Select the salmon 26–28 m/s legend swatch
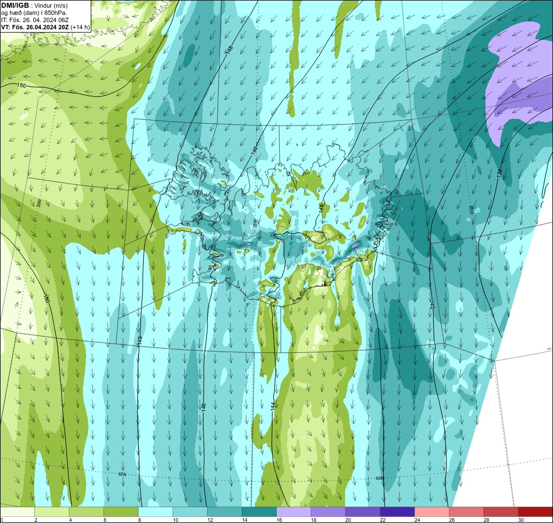This screenshot has width=553, height=523. 467,511
